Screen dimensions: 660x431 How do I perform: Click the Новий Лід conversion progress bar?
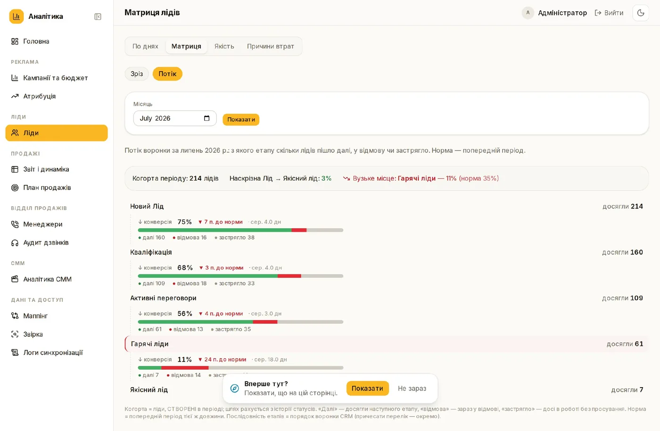point(240,230)
